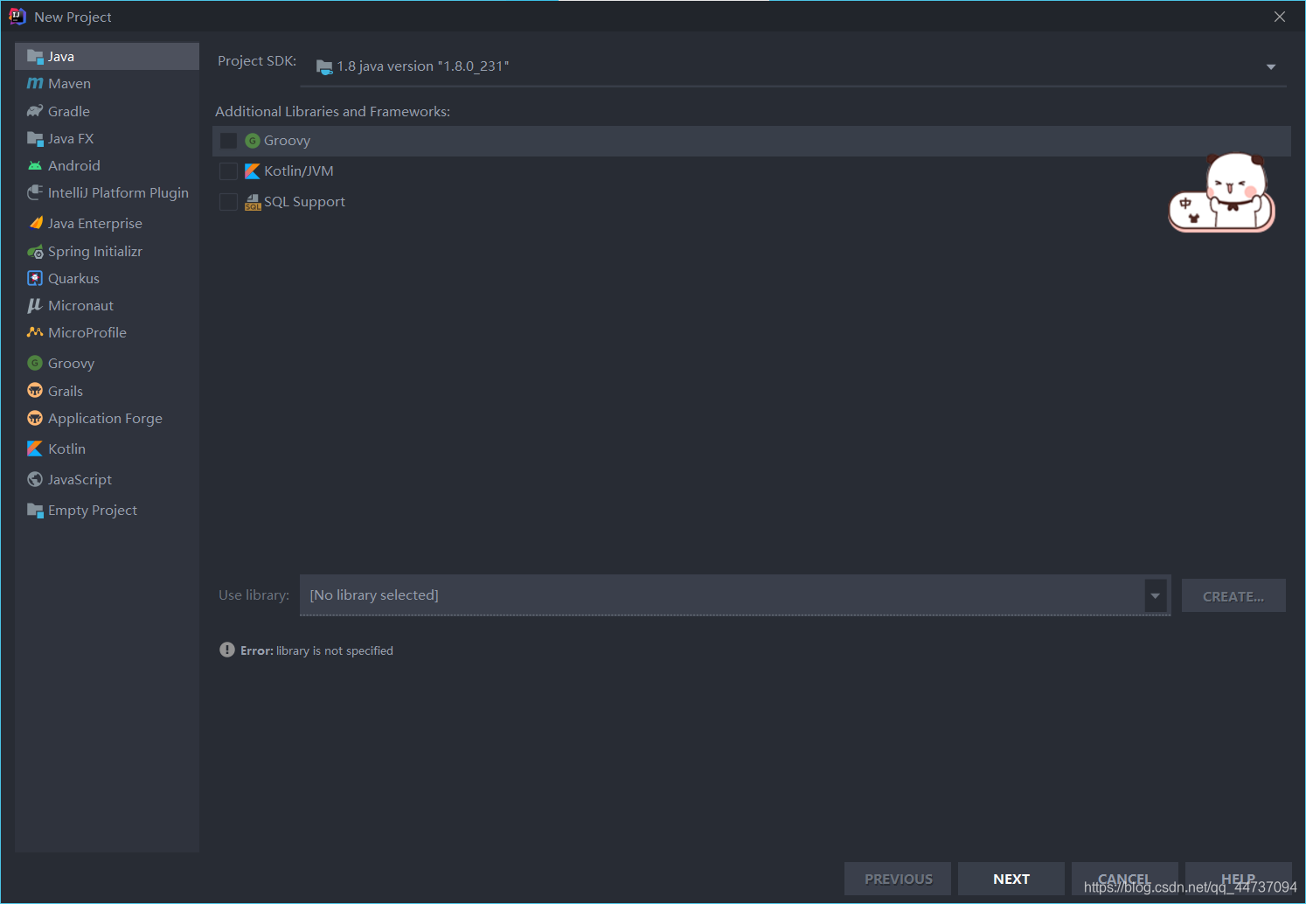
Task: Select the SQL Support row label
Action: [x=304, y=202]
